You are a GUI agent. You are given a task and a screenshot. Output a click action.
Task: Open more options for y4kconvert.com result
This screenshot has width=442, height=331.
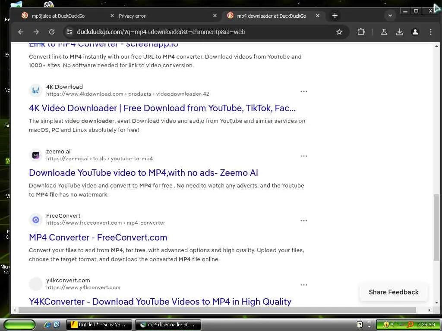point(303,285)
